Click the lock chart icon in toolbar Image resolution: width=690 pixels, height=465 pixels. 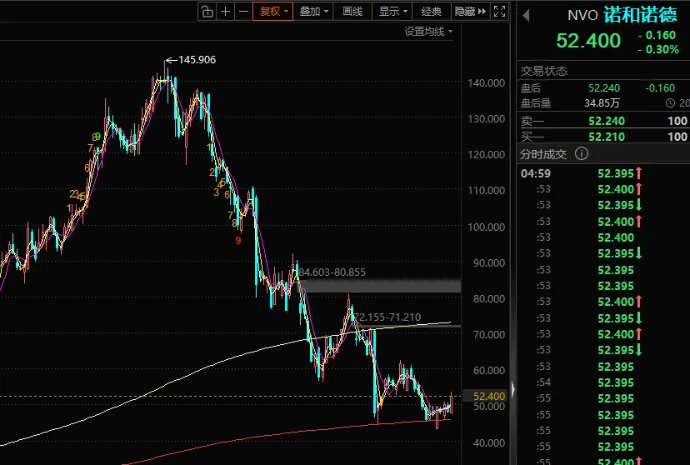207,12
